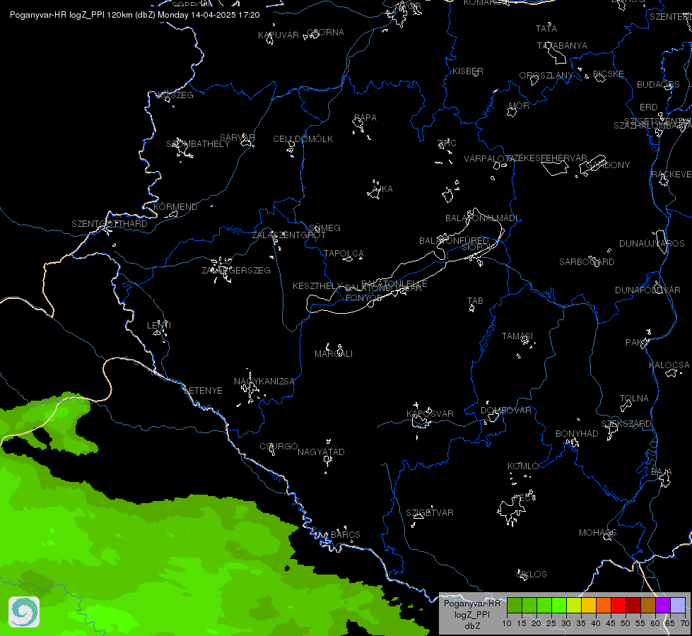The image size is (692, 636).
Task: Click the SÜMEG city label
Action: tap(324, 228)
